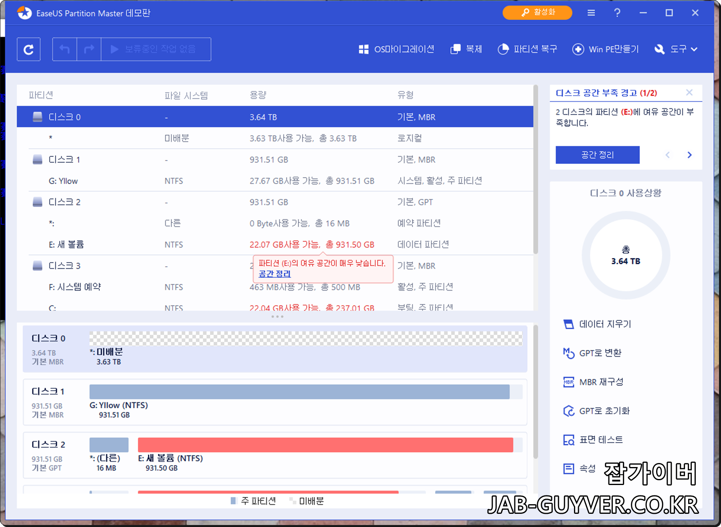The height and width of the screenshot is (527, 721).
Task: Click the 디스크 2 drive icon in list
Action: pyautogui.click(x=37, y=202)
